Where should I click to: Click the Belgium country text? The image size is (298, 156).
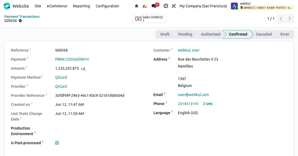(x=185, y=86)
